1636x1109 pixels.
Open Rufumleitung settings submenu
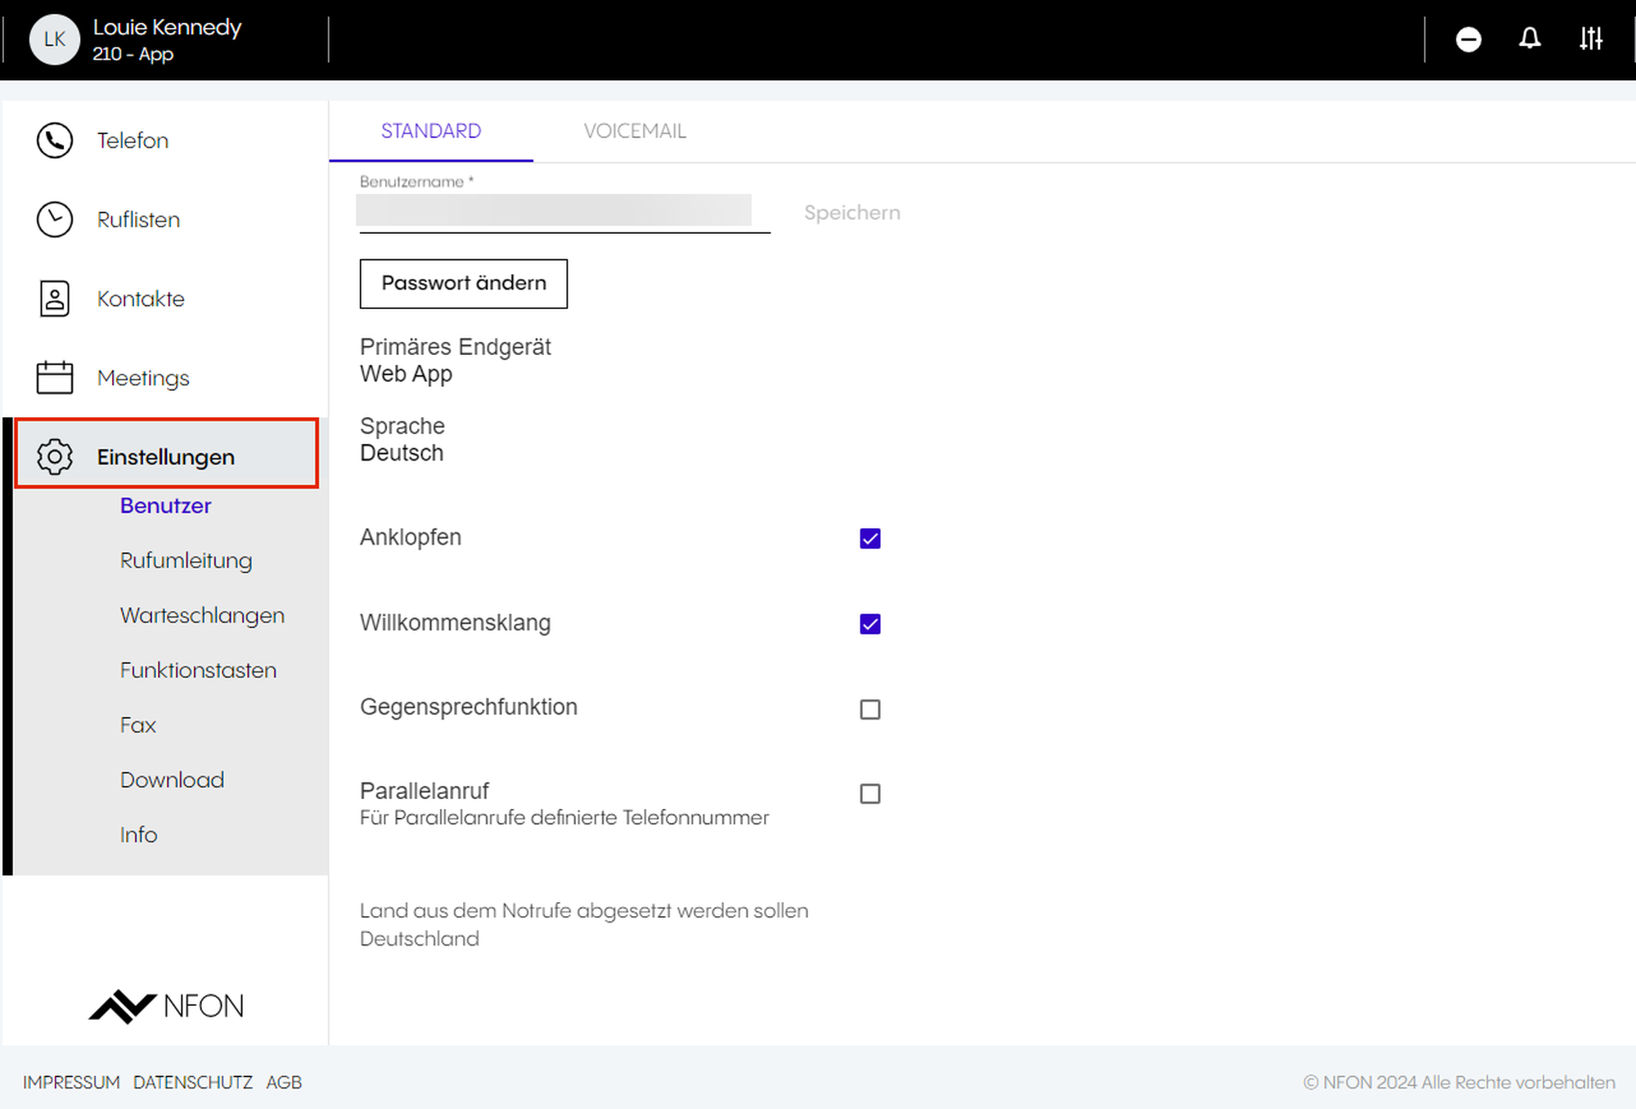click(x=186, y=560)
